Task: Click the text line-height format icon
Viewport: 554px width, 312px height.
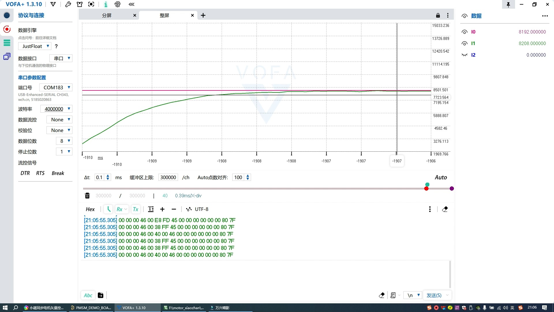Action: click(x=151, y=209)
